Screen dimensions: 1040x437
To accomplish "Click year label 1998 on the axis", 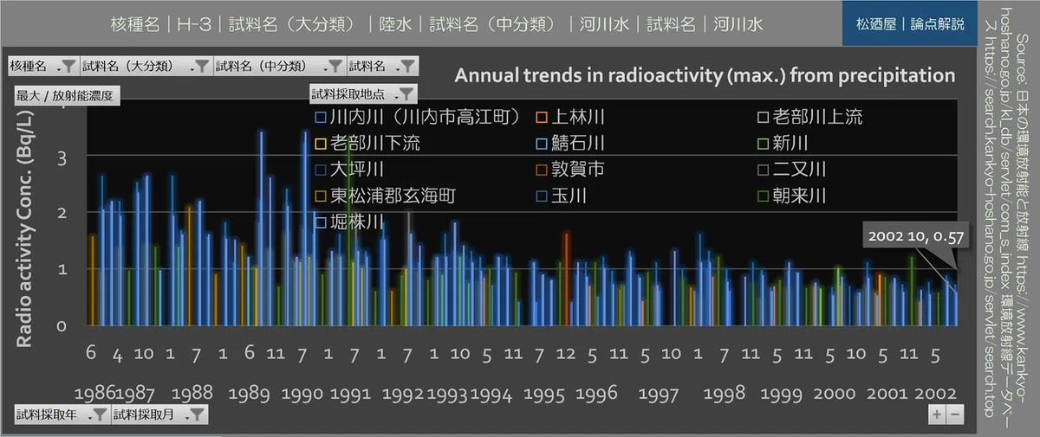I will [x=725, y=395].
